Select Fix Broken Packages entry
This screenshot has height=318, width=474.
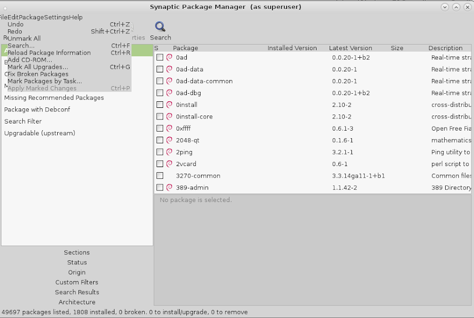(69, 74)
